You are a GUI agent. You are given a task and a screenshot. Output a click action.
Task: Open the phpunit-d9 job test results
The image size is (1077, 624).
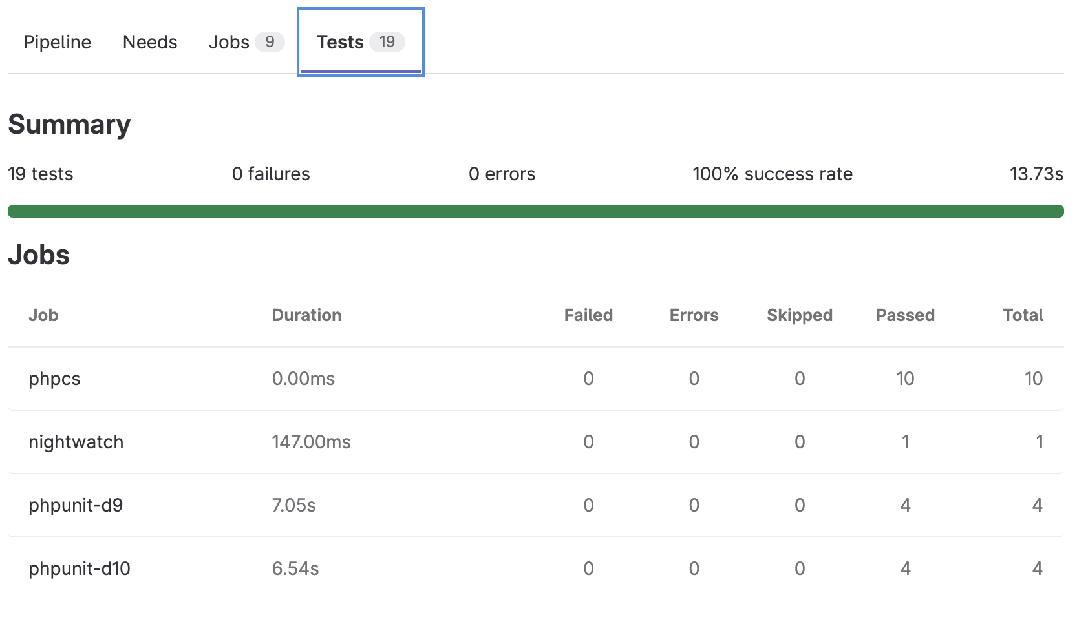[x=75, y=505]
